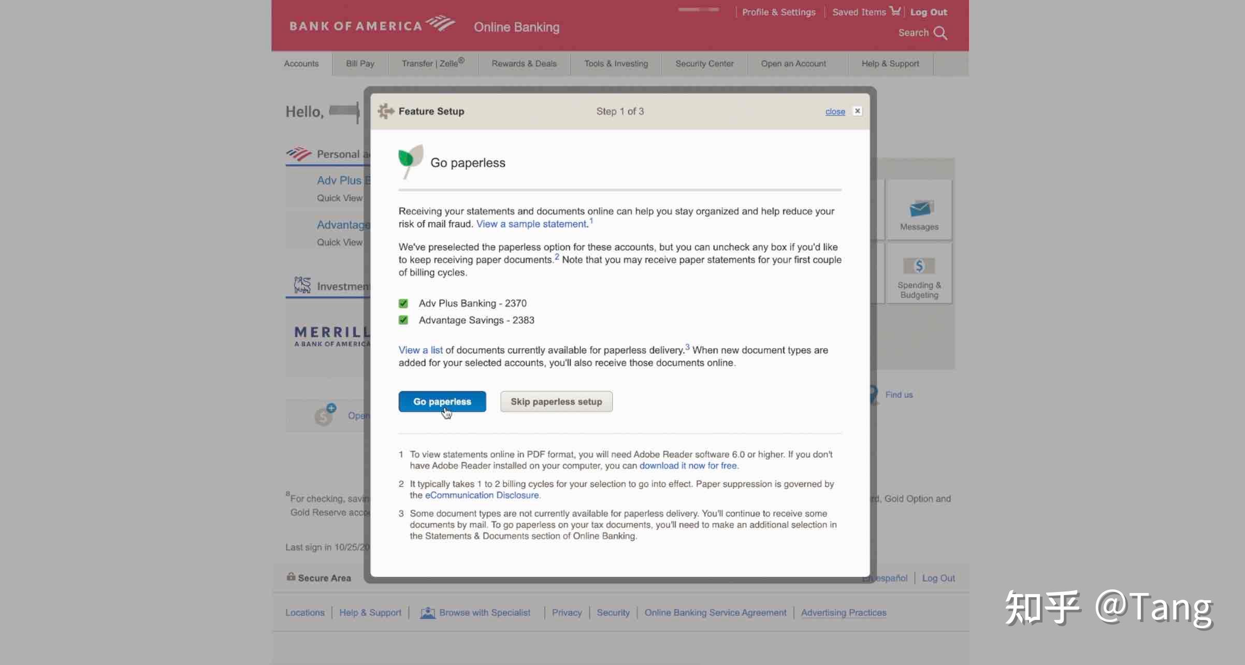
Task: Open the Help & Support navigation tab
Action: (890, 64)
